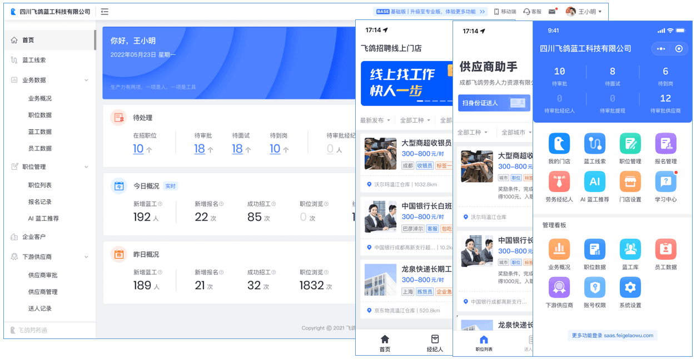This screenshot has width=696, height=359.
Task: Open the mail notifications icon in top bar
Action: point(552,11)
